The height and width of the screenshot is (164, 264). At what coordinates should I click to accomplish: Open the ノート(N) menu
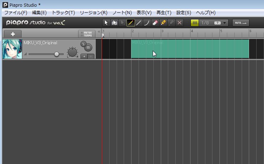[x=122, y=13]
